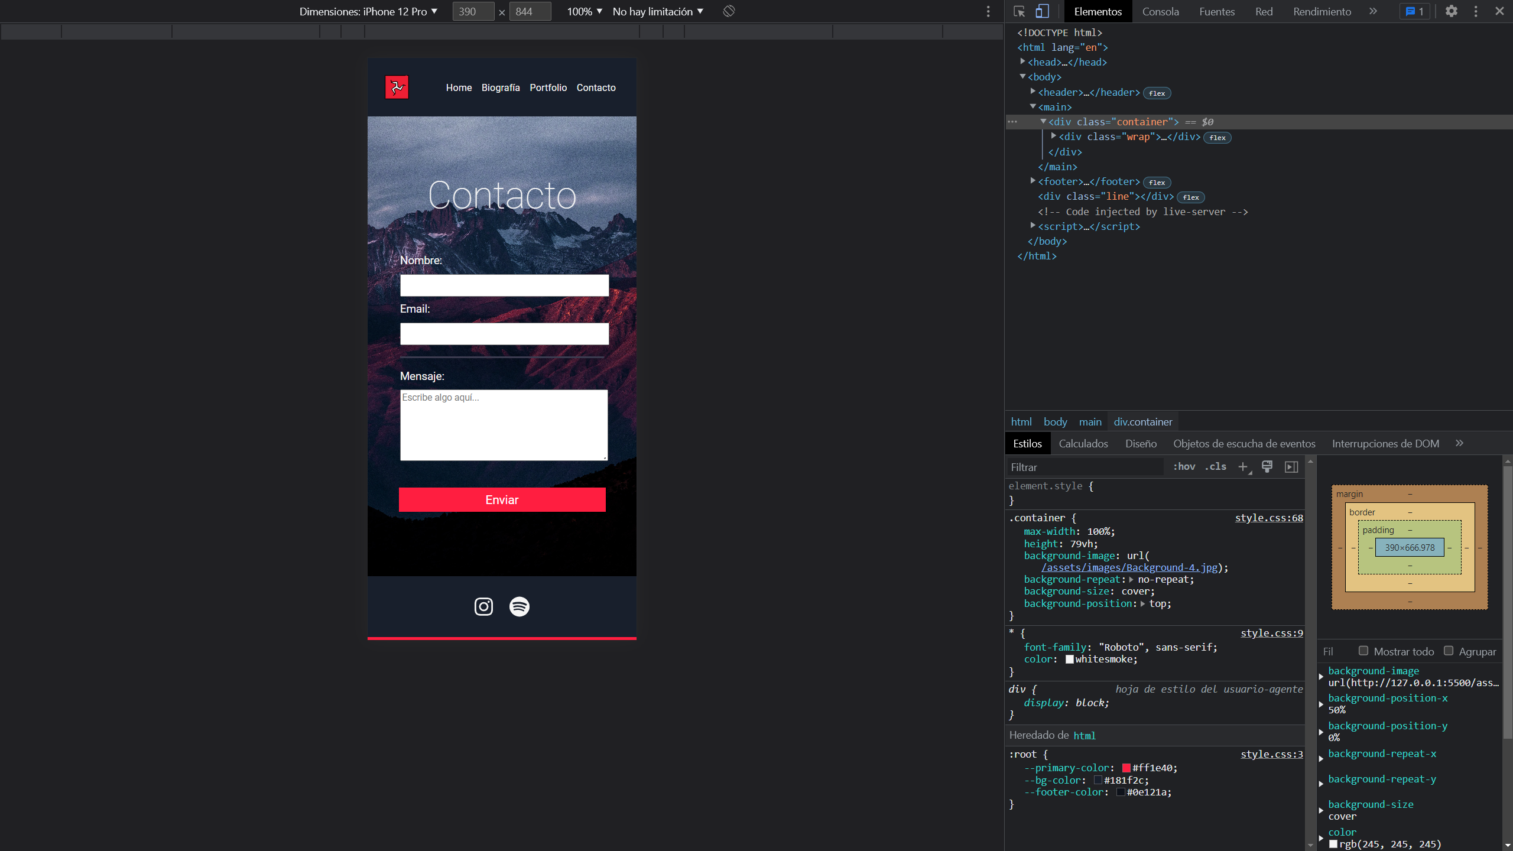
Task: Switch to the Red tab
Action: click(x=1264, y=11)
